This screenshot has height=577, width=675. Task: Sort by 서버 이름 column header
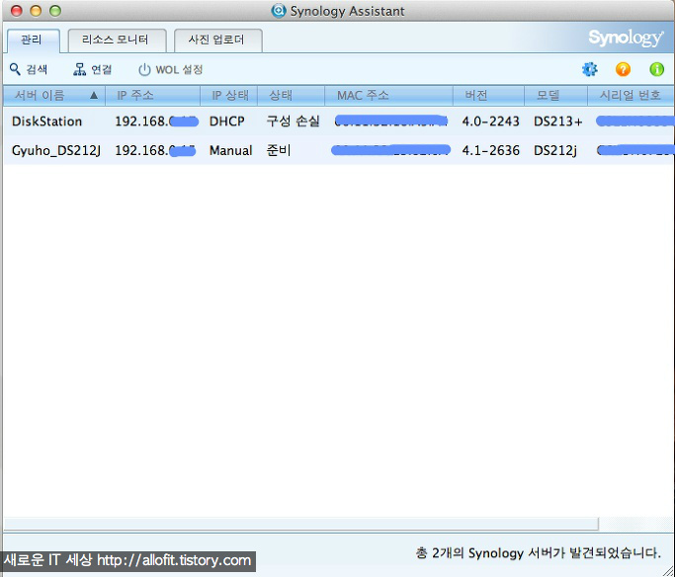pyautogui.click(x=54, y=96)
